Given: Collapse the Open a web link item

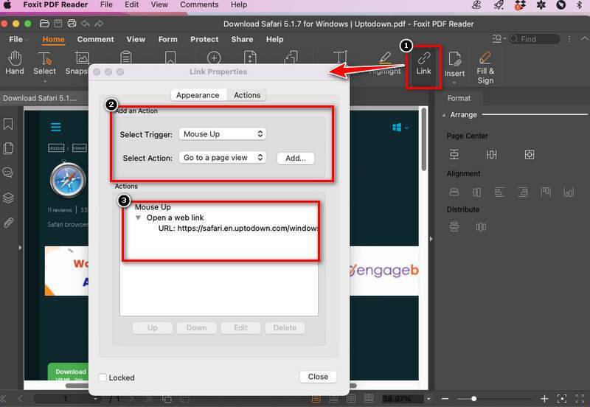Looking at the screenshot, I should coord(138,218).
